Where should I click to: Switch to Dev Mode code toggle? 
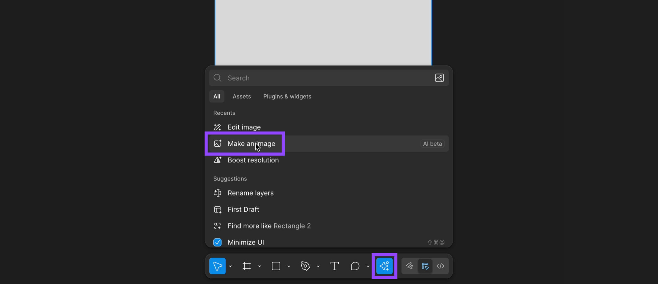[x=440, y=266]
